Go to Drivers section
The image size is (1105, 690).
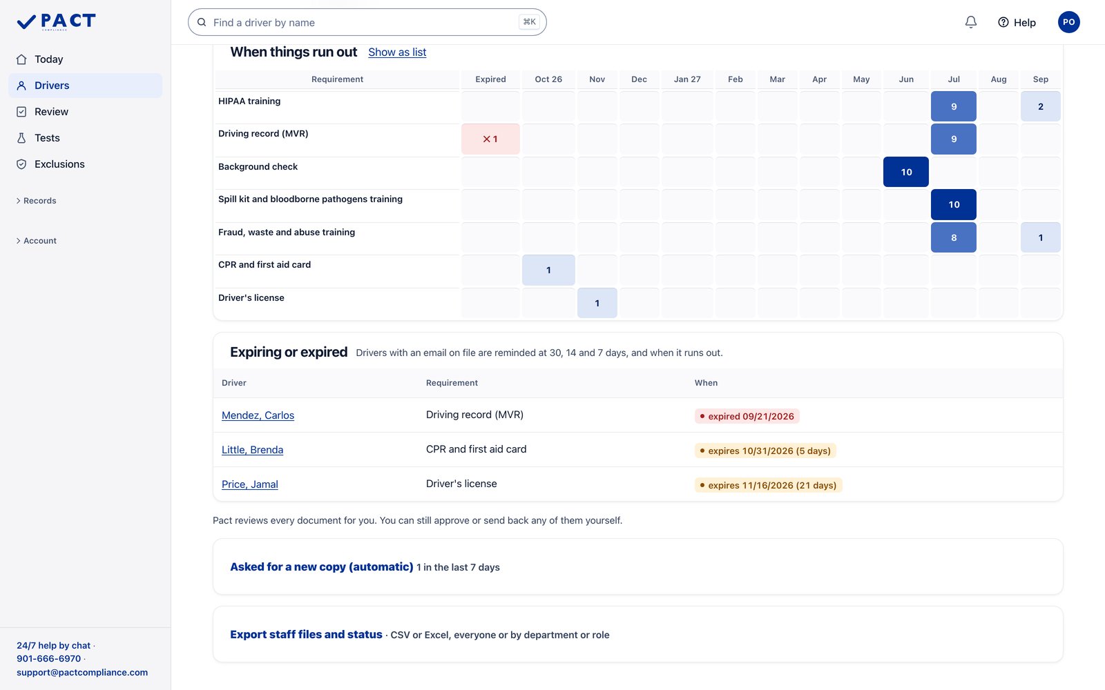pos(86,86)
